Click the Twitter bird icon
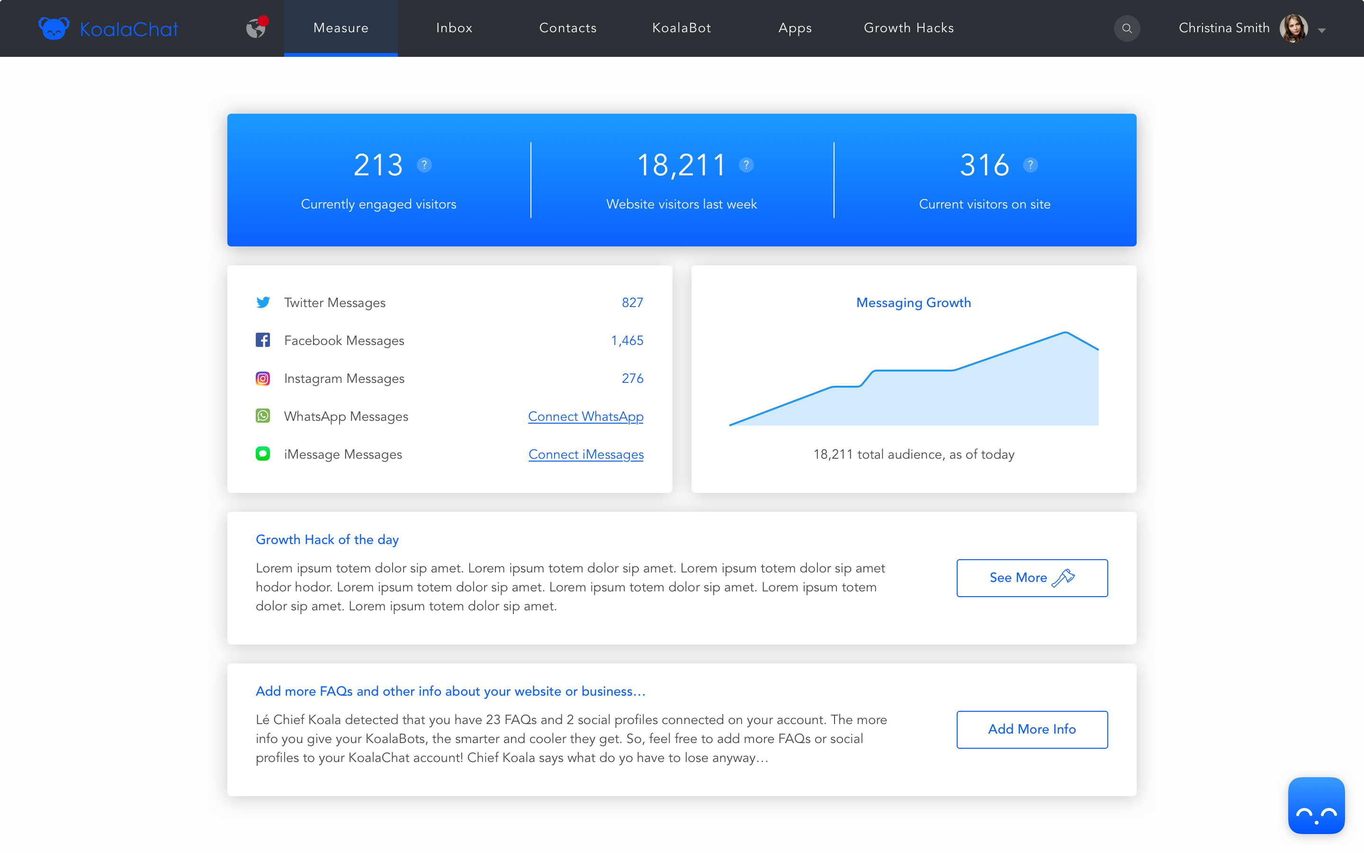Screen dimensions: 1364x853 [263, 302]
